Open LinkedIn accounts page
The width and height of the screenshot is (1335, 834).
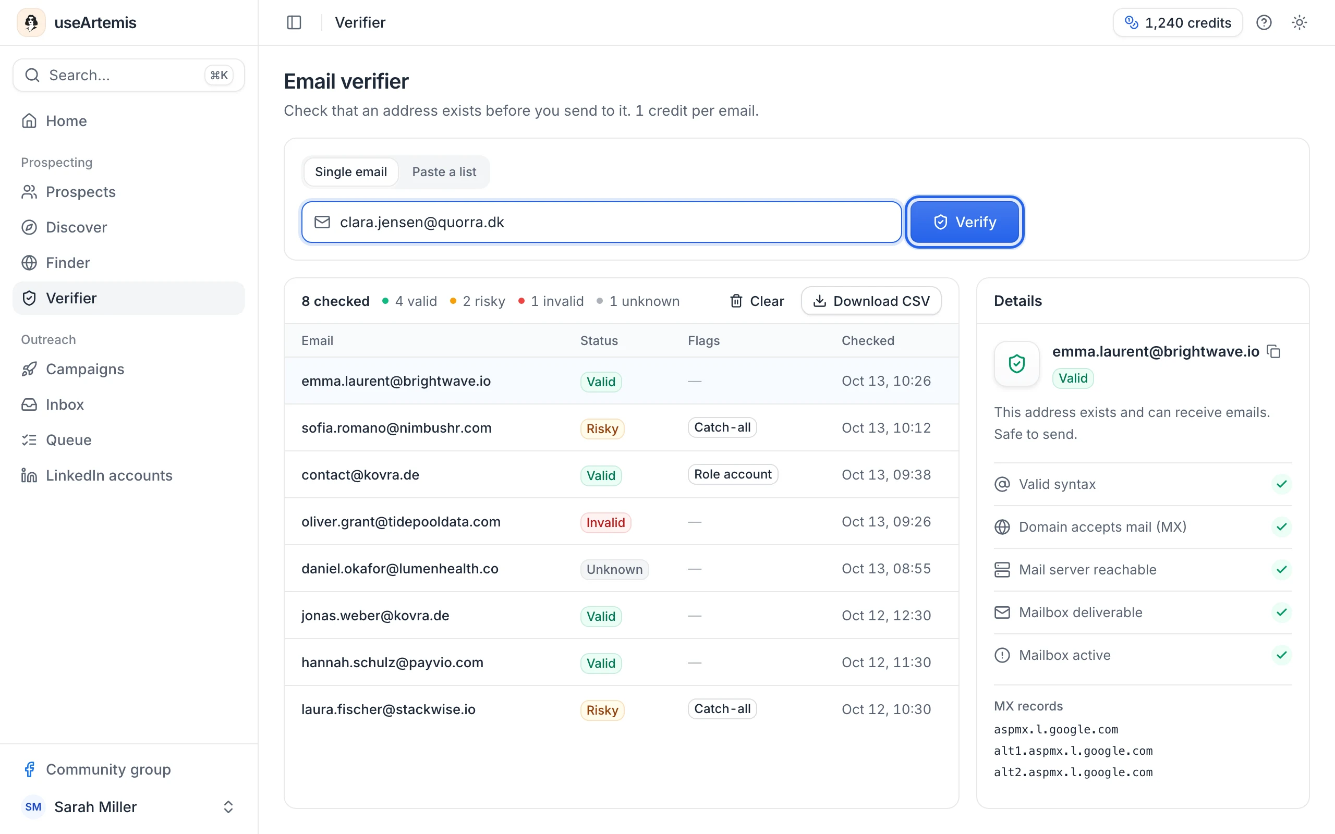128,475
